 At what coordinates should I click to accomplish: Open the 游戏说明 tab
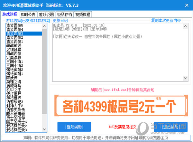tap(46, 14)
